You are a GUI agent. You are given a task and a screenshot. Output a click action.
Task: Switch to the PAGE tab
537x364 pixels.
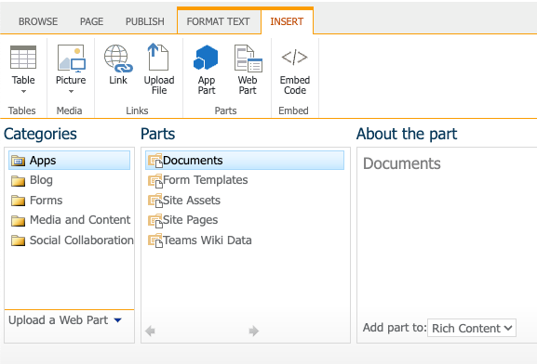tap(91, 21)
